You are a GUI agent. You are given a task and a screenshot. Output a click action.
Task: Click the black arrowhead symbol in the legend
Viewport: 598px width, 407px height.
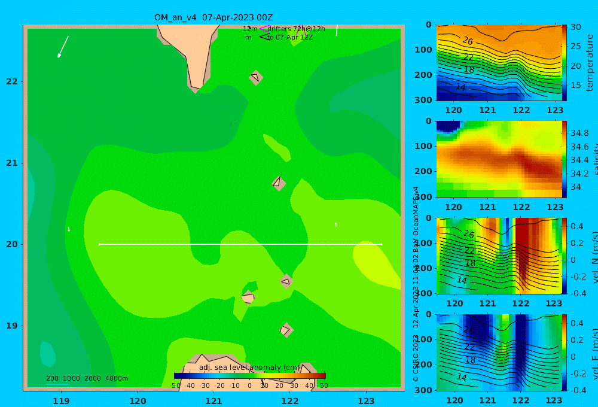[264, 37]
